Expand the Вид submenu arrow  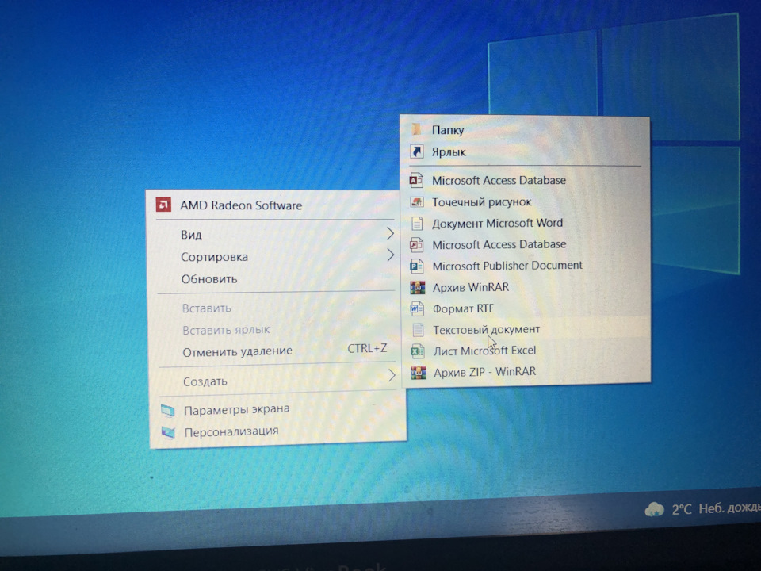pyautogui.click(x=390, y=233)
